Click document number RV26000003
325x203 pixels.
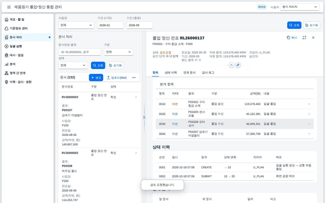(70, 97)
